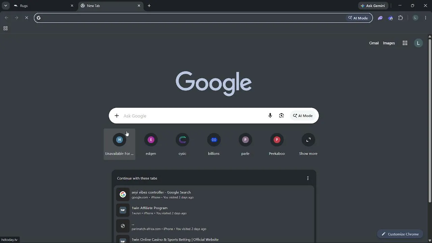432x243 pixels.
Task: Click the "Continue with these tabs" heading
Action: (x=137, y=178)
